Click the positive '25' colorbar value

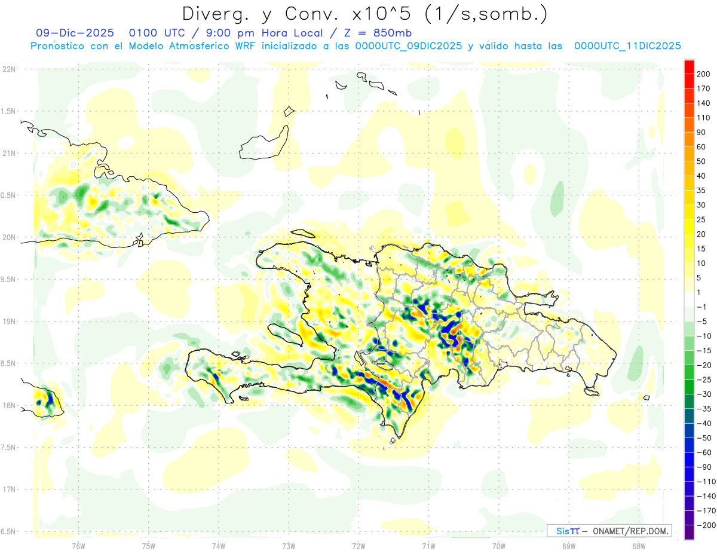(702, 219)
